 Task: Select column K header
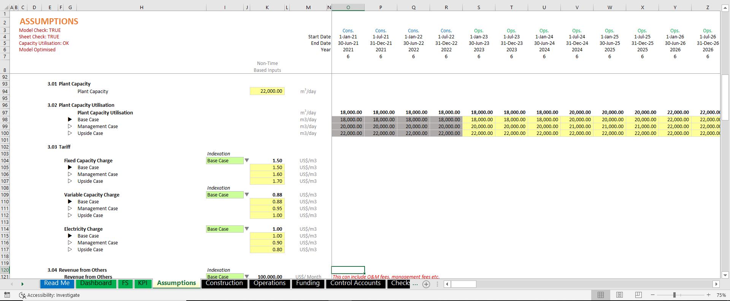(267, 7)
